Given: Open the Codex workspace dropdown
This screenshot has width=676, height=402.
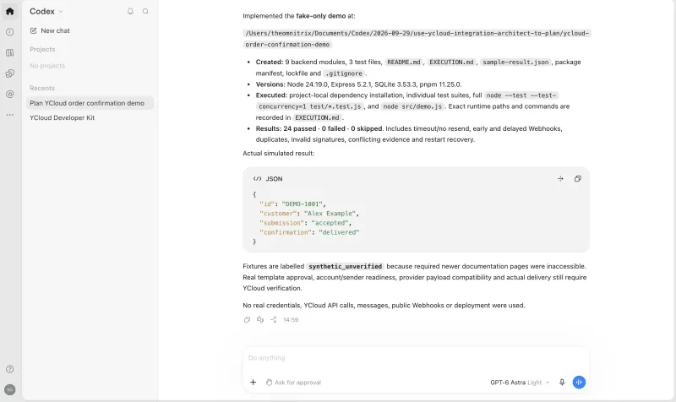Looking at the screenshot, I should coord(46,11).
